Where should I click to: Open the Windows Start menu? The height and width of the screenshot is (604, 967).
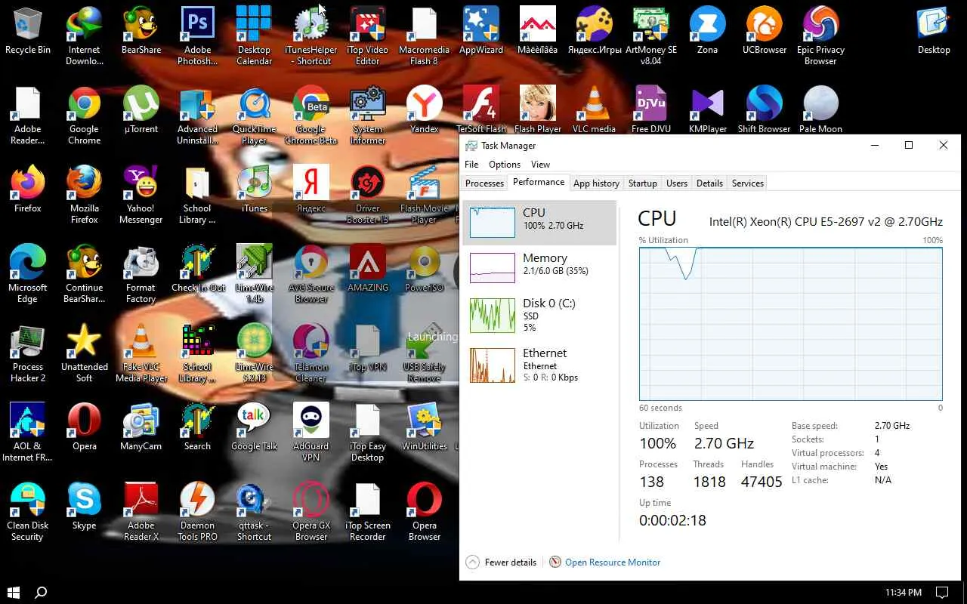pos(14,592)
